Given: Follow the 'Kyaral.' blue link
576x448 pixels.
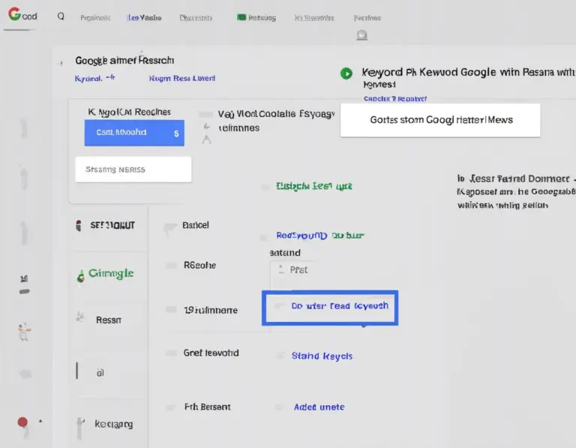Looking at the screenshot, I should (x=88, y=78).
